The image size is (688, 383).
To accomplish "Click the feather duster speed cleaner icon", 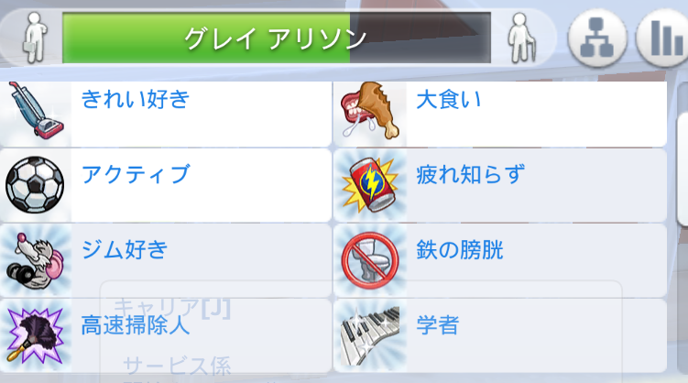I will [x=35, y=336].
